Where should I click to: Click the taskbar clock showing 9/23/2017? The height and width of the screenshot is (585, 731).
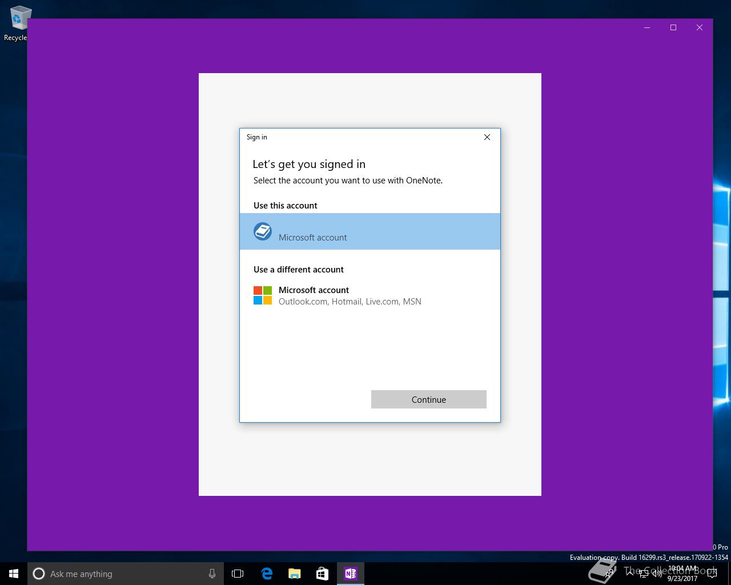coord(682,574)
